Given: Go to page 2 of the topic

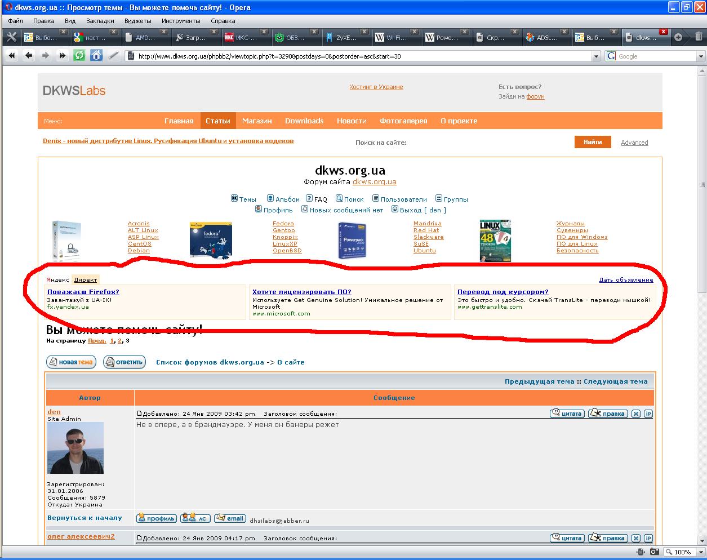Looking at the screenshot, I should pos(119,341).
